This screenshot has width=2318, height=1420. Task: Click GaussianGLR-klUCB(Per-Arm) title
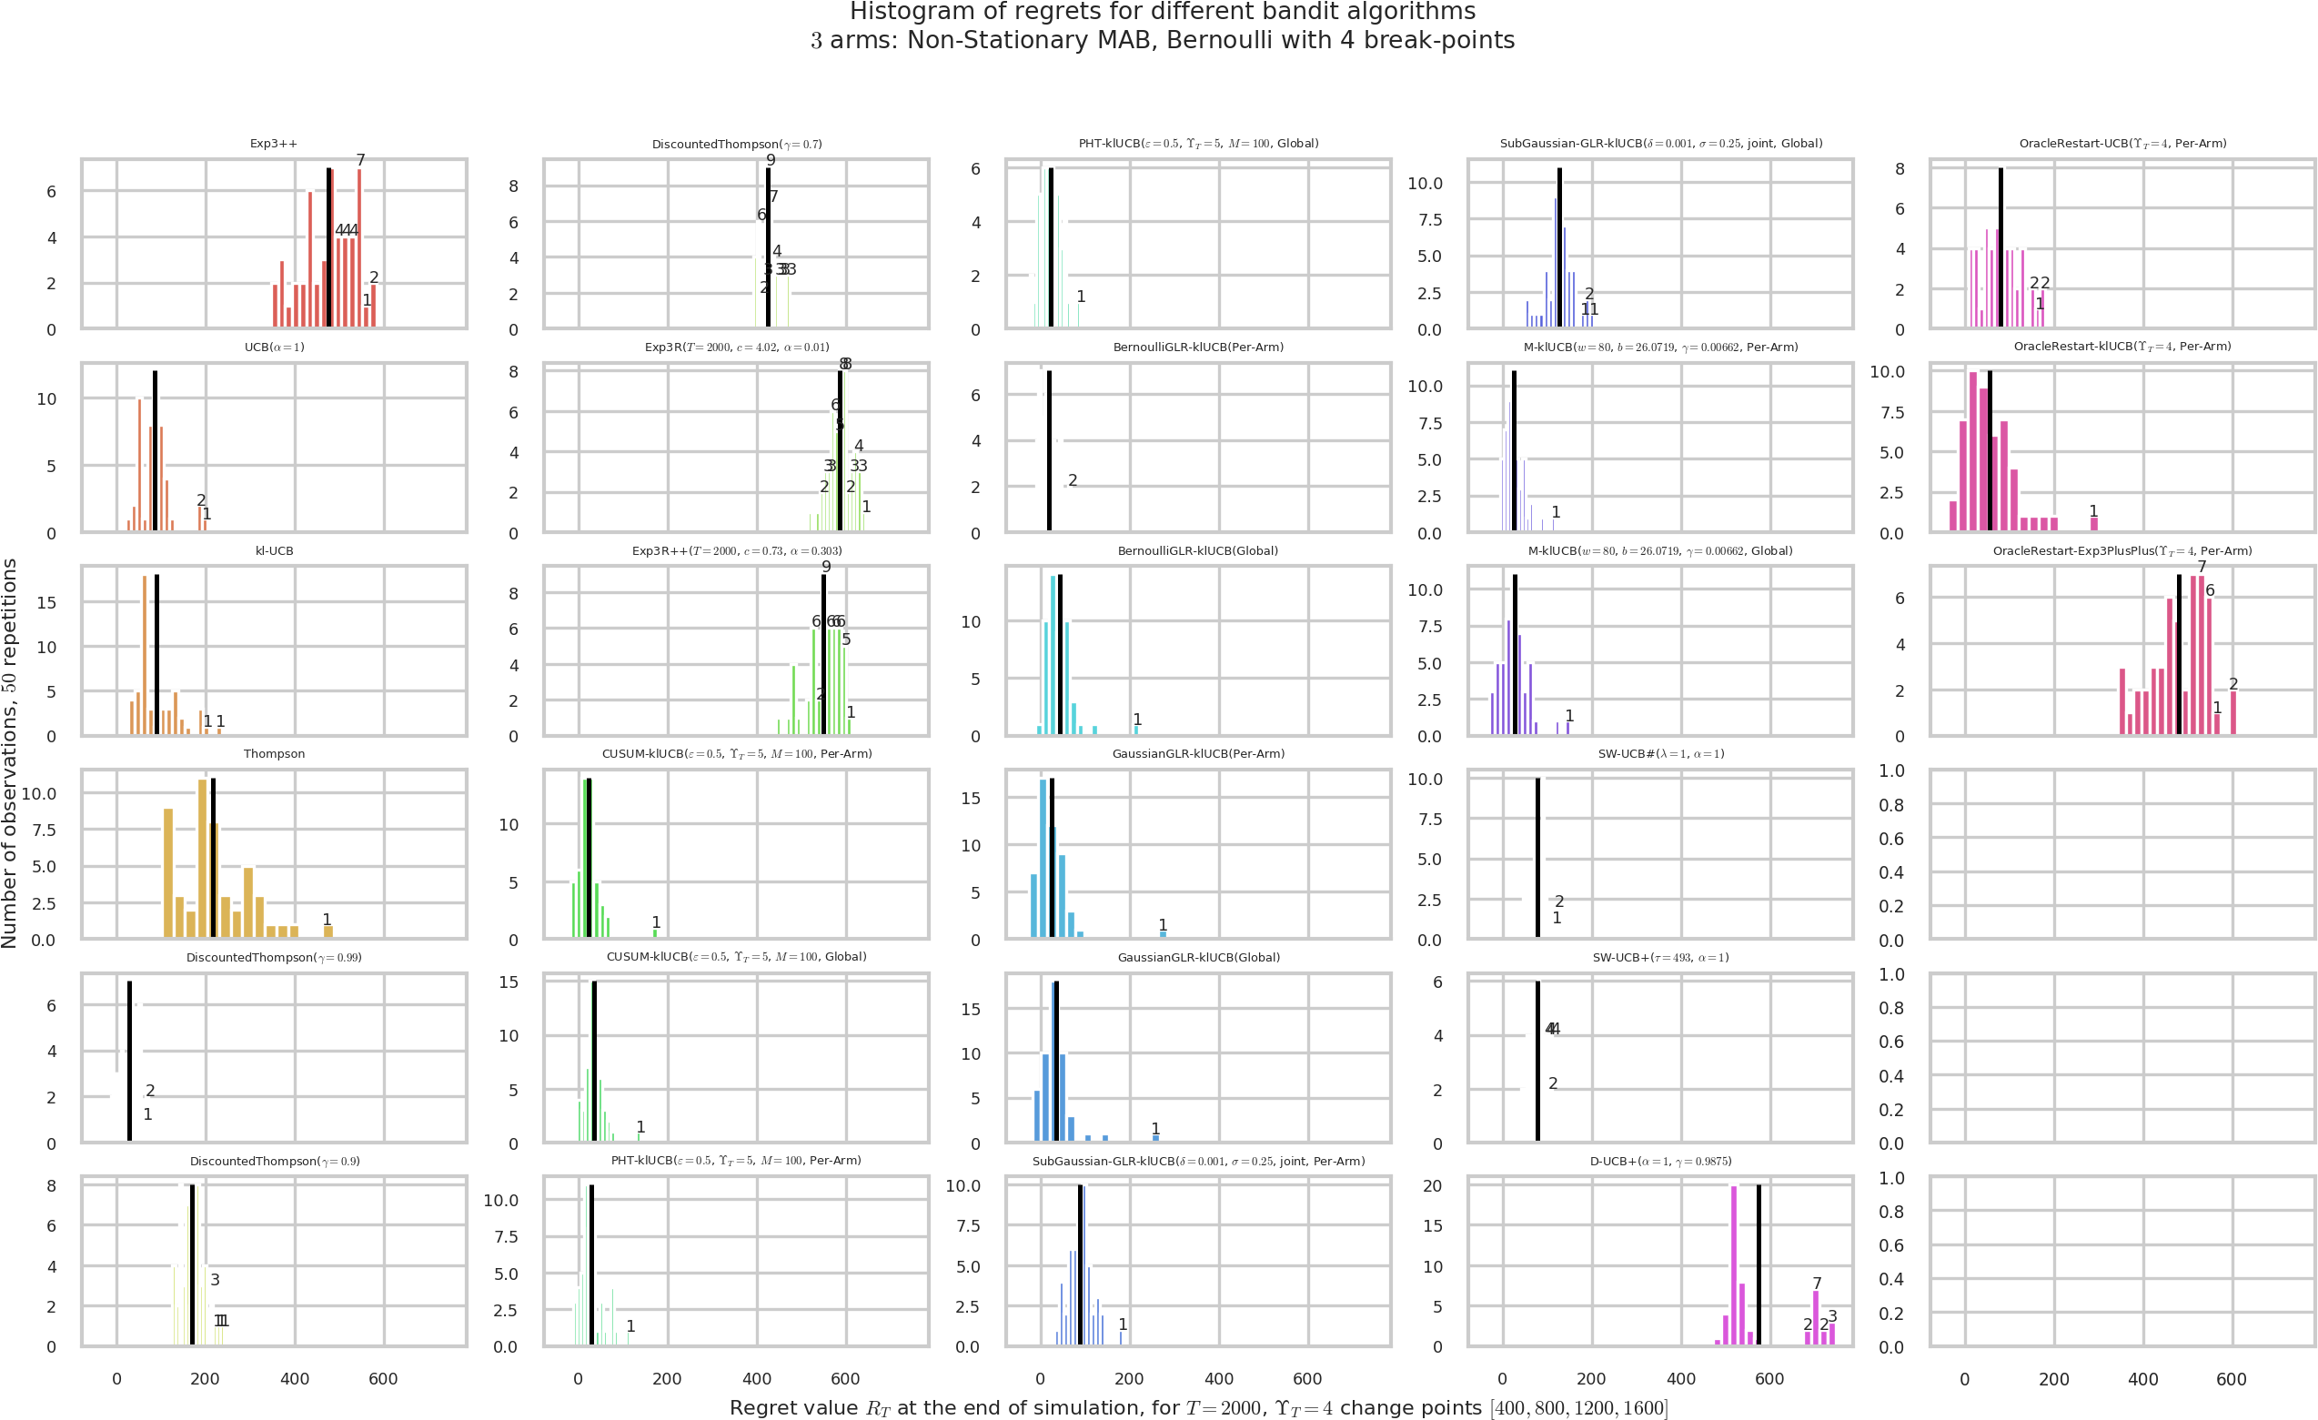point(1198,753)
